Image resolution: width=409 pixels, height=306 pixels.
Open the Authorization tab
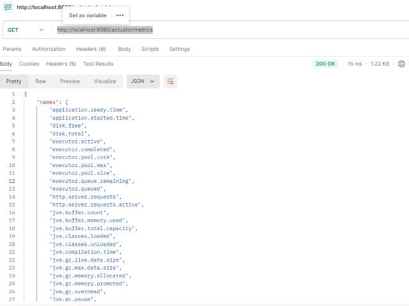click(49, 49)
